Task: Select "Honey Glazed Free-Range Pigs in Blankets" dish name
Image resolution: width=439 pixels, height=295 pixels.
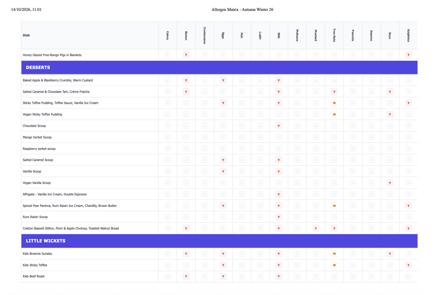Action: 52,55
